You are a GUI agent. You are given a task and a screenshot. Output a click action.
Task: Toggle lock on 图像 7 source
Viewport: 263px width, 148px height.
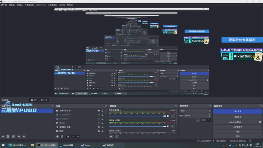103,131
